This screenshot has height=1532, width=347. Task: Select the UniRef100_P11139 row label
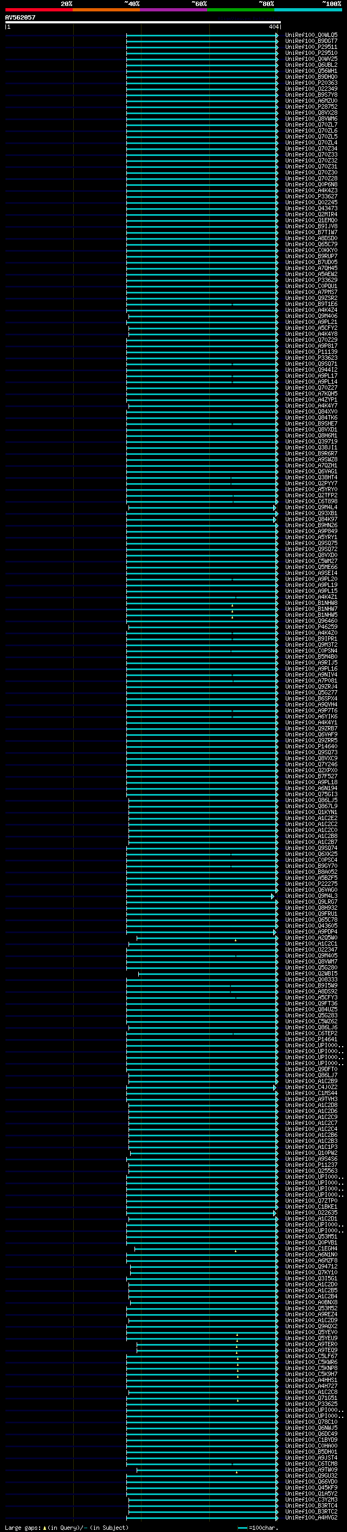(x=311, y=352)
